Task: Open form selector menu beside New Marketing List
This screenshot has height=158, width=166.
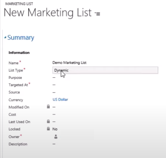Action: (97, 14)
